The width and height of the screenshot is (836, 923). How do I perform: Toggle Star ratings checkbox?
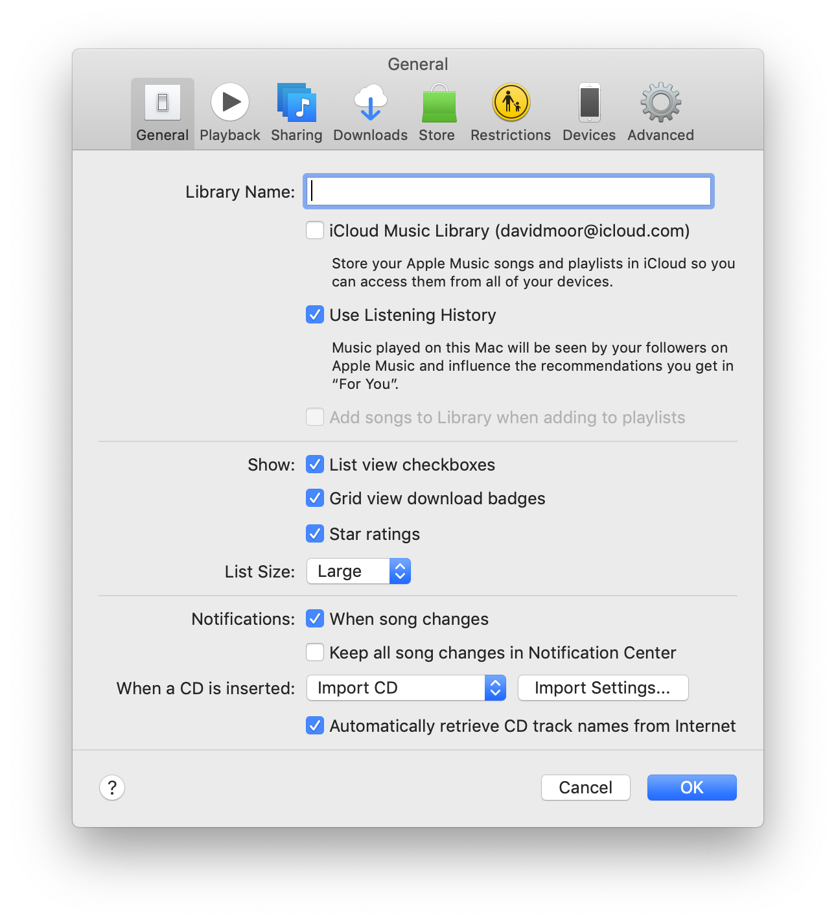315,533
